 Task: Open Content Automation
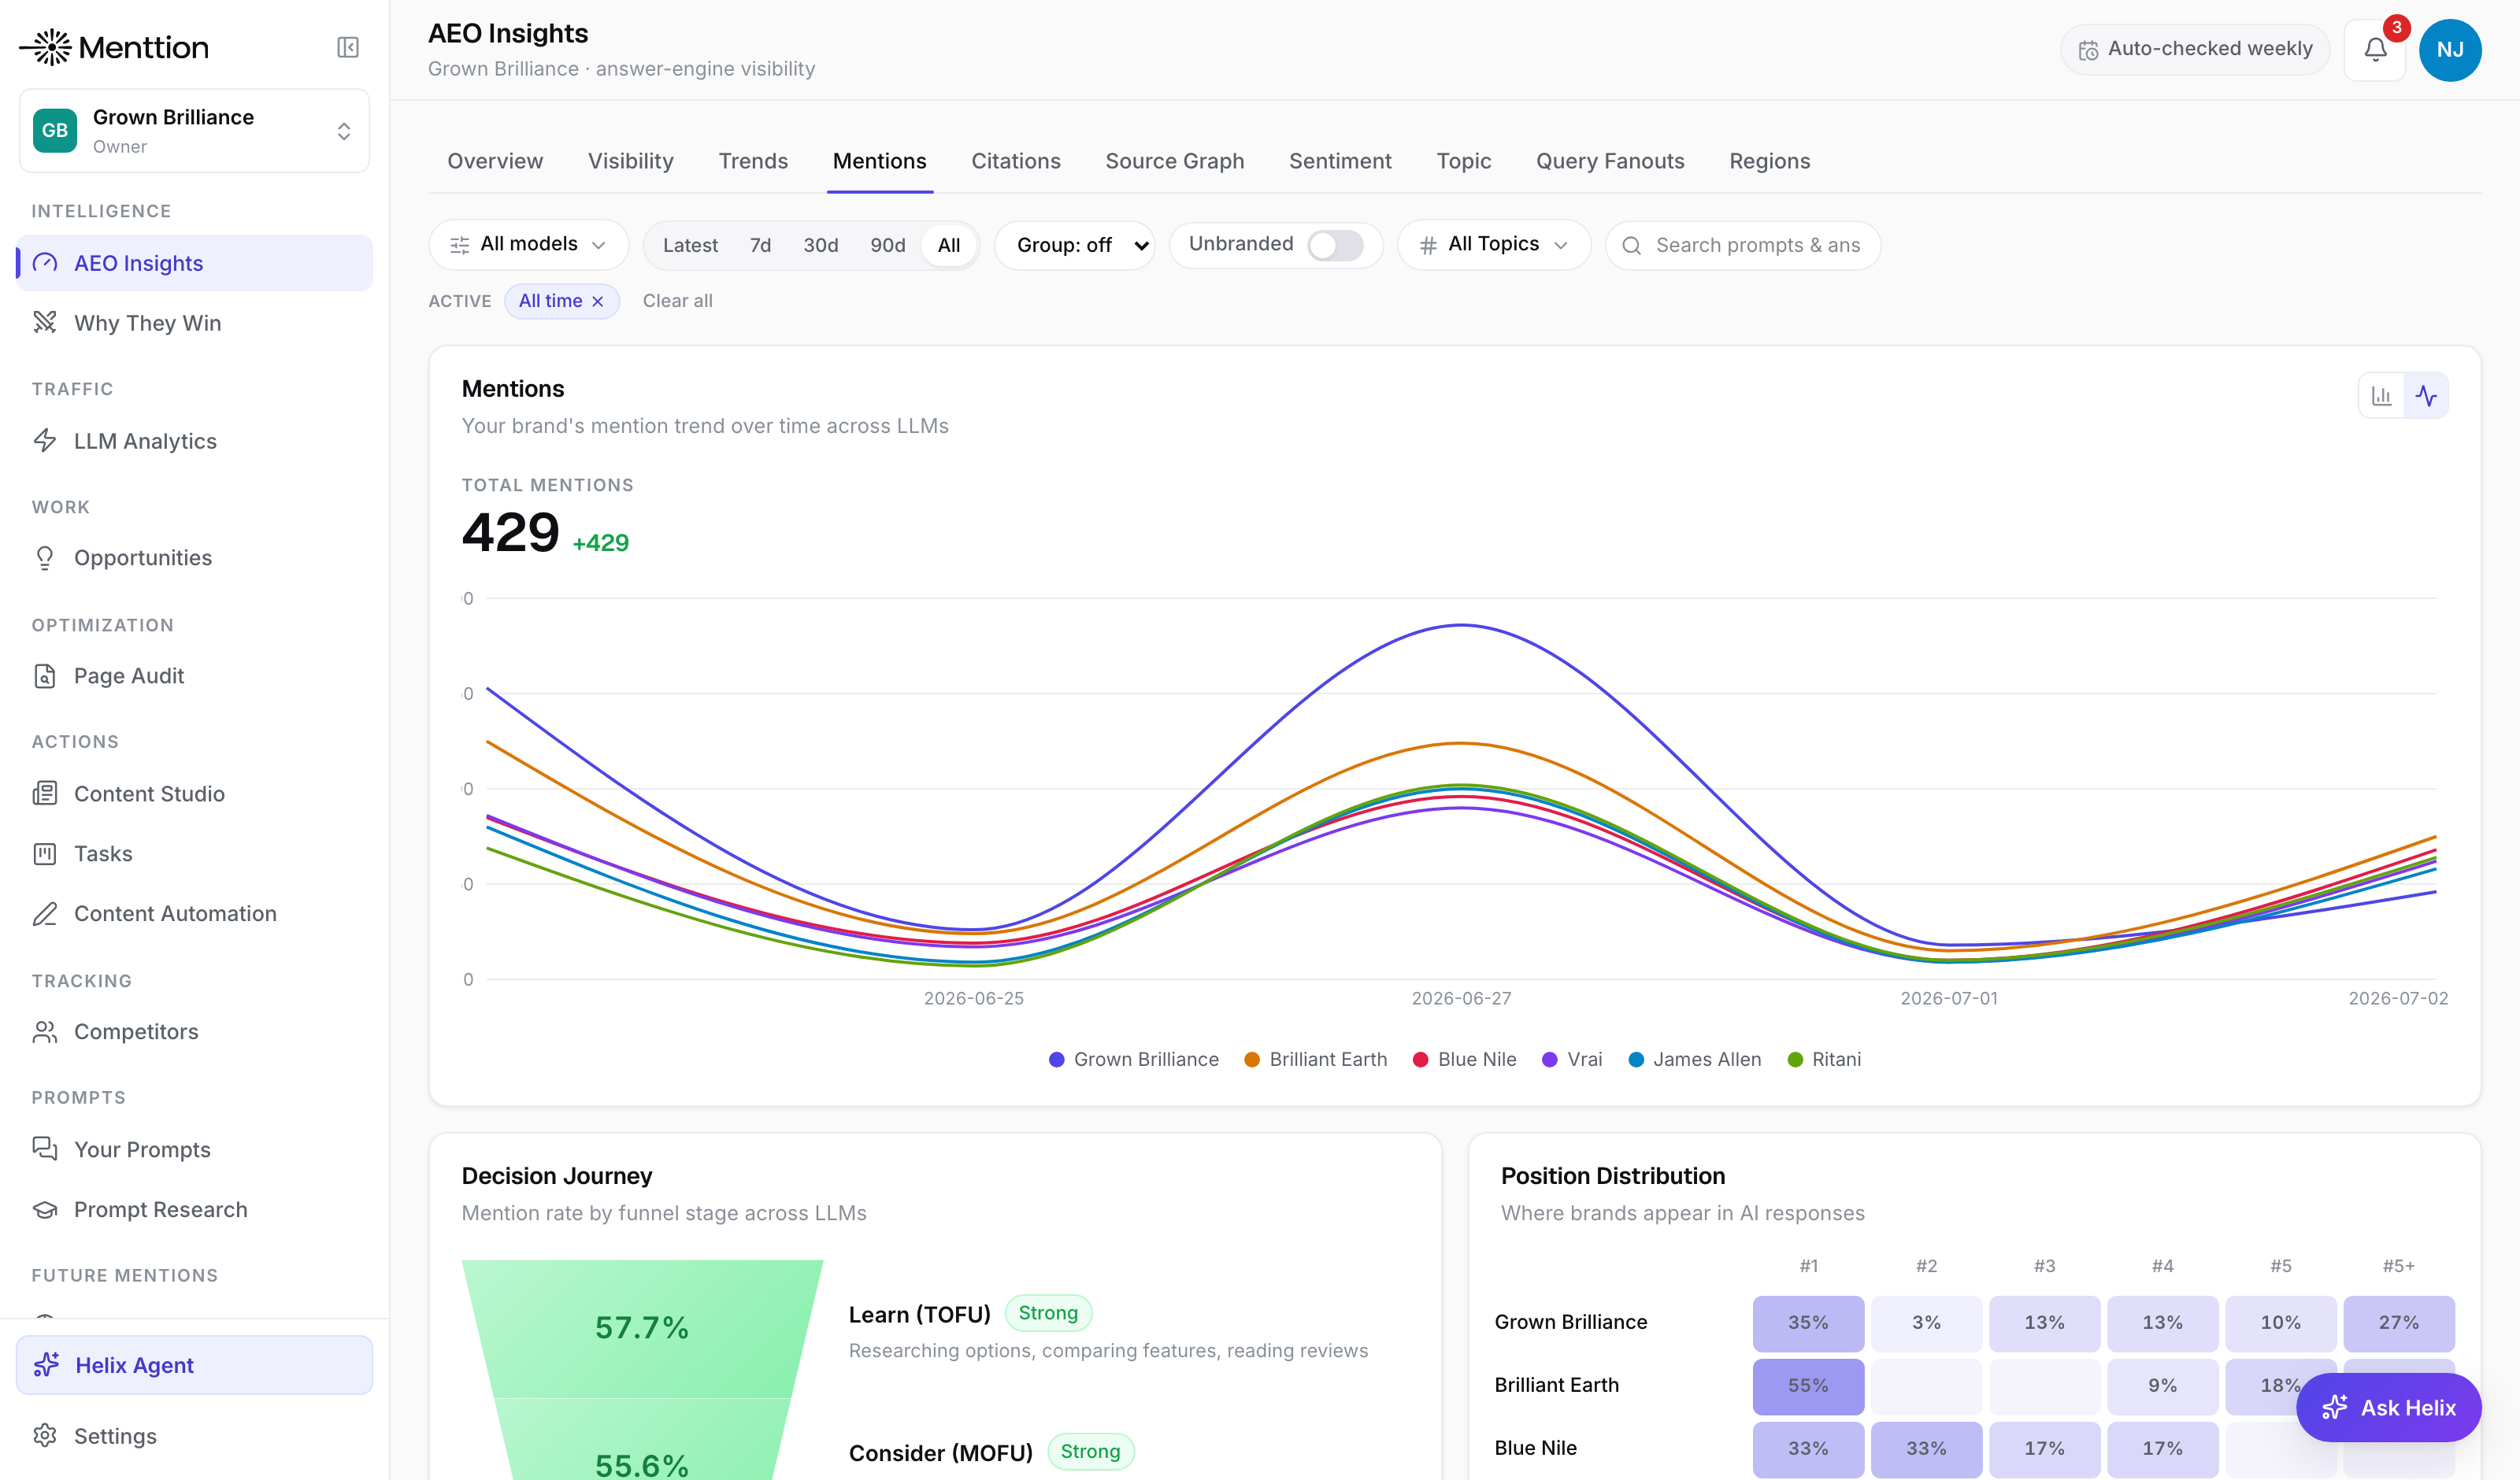195,914
